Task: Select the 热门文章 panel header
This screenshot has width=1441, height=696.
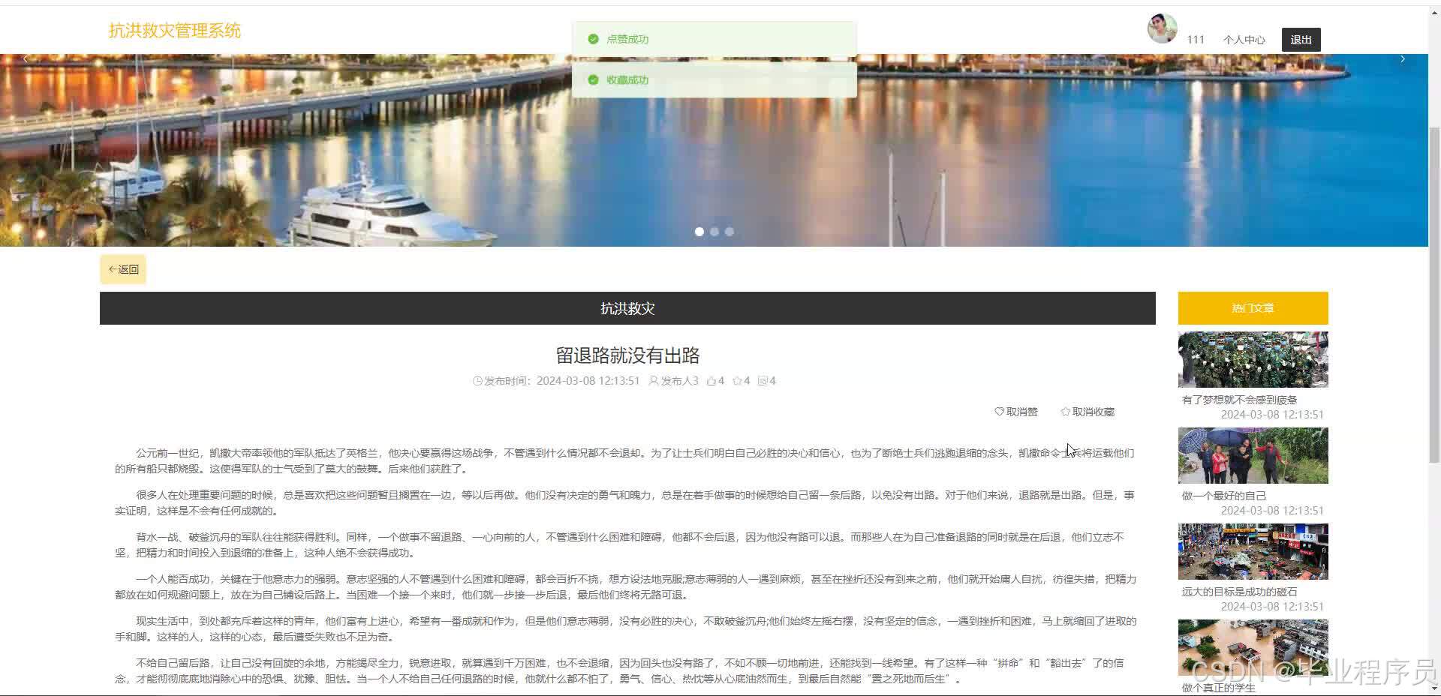Action: [x=1252, y=307]
